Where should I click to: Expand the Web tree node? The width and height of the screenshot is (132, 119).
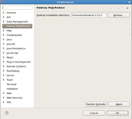point(4,93)
